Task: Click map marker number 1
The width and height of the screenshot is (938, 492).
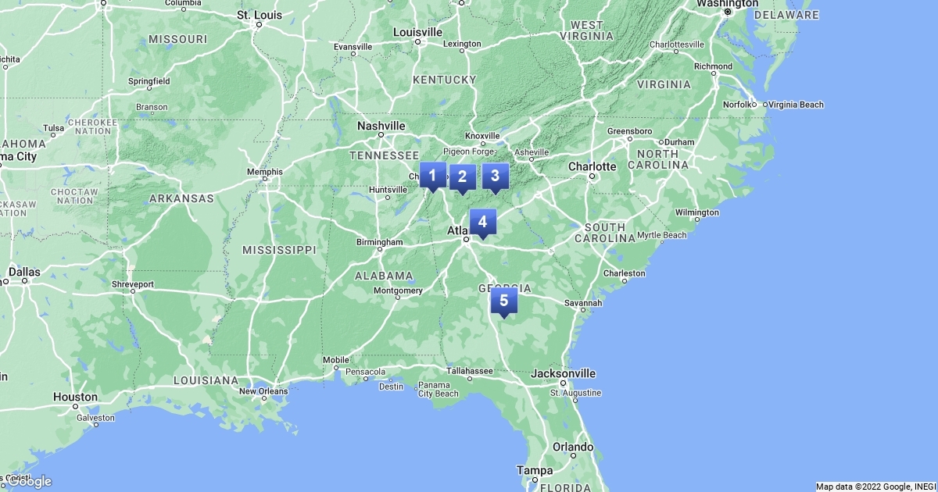Action: [432, 176]
